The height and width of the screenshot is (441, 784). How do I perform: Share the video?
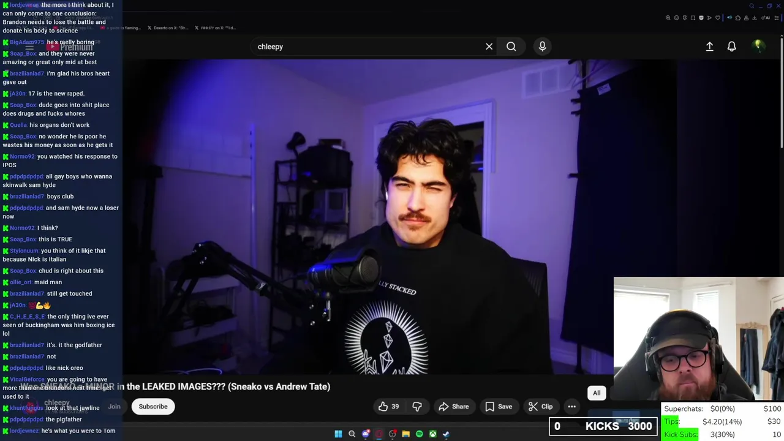click(x=453, y=407)
